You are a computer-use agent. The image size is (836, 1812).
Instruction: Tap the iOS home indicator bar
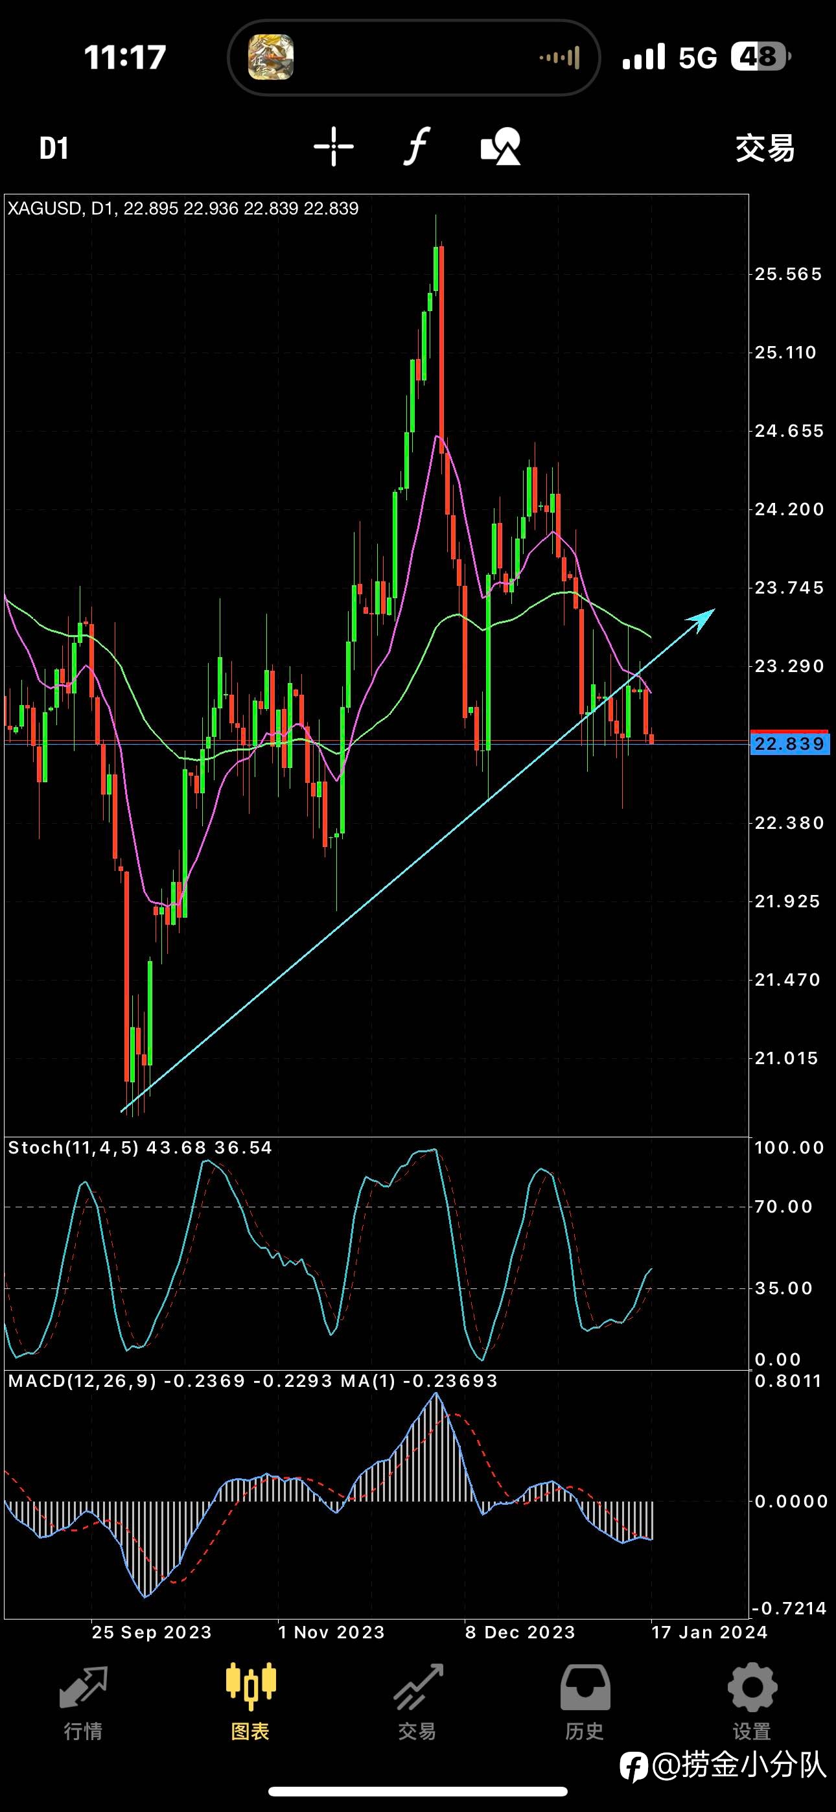coord(418,1791)
